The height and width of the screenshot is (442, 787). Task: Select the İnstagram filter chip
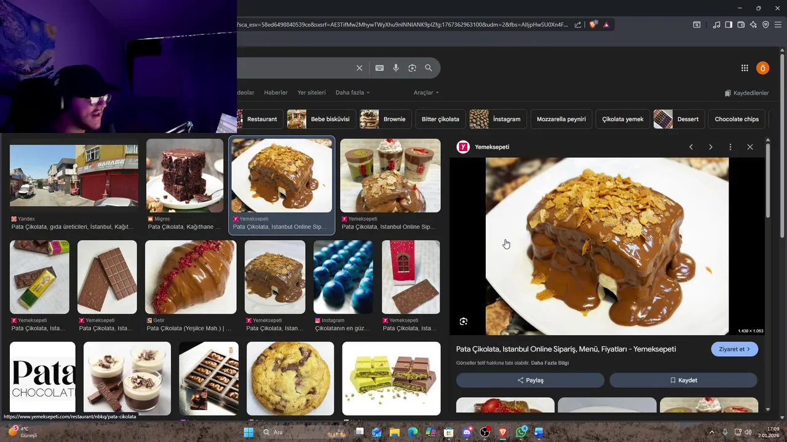[x=498, y=119]
